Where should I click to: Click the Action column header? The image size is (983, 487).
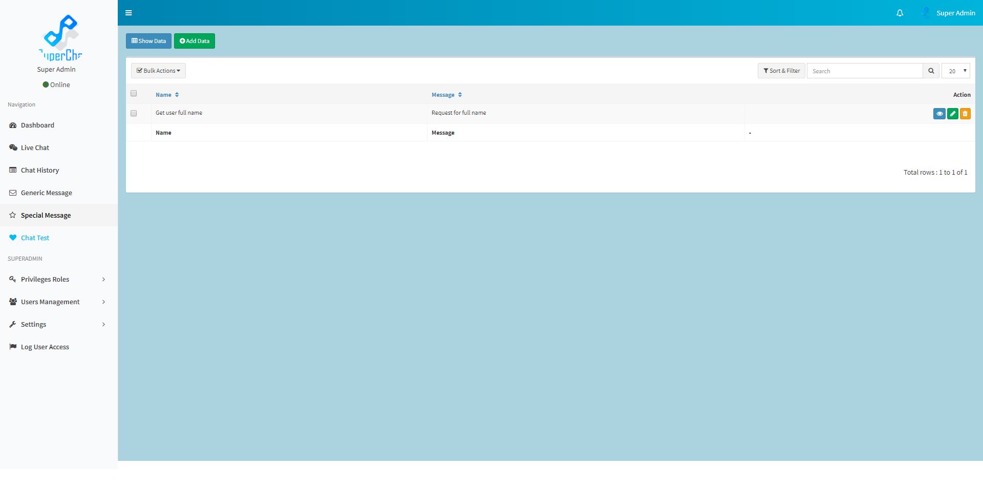[961, 95]
